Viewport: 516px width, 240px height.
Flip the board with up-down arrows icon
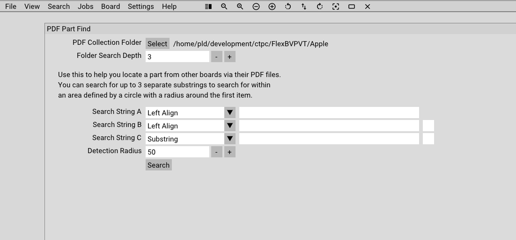(304, 7)
